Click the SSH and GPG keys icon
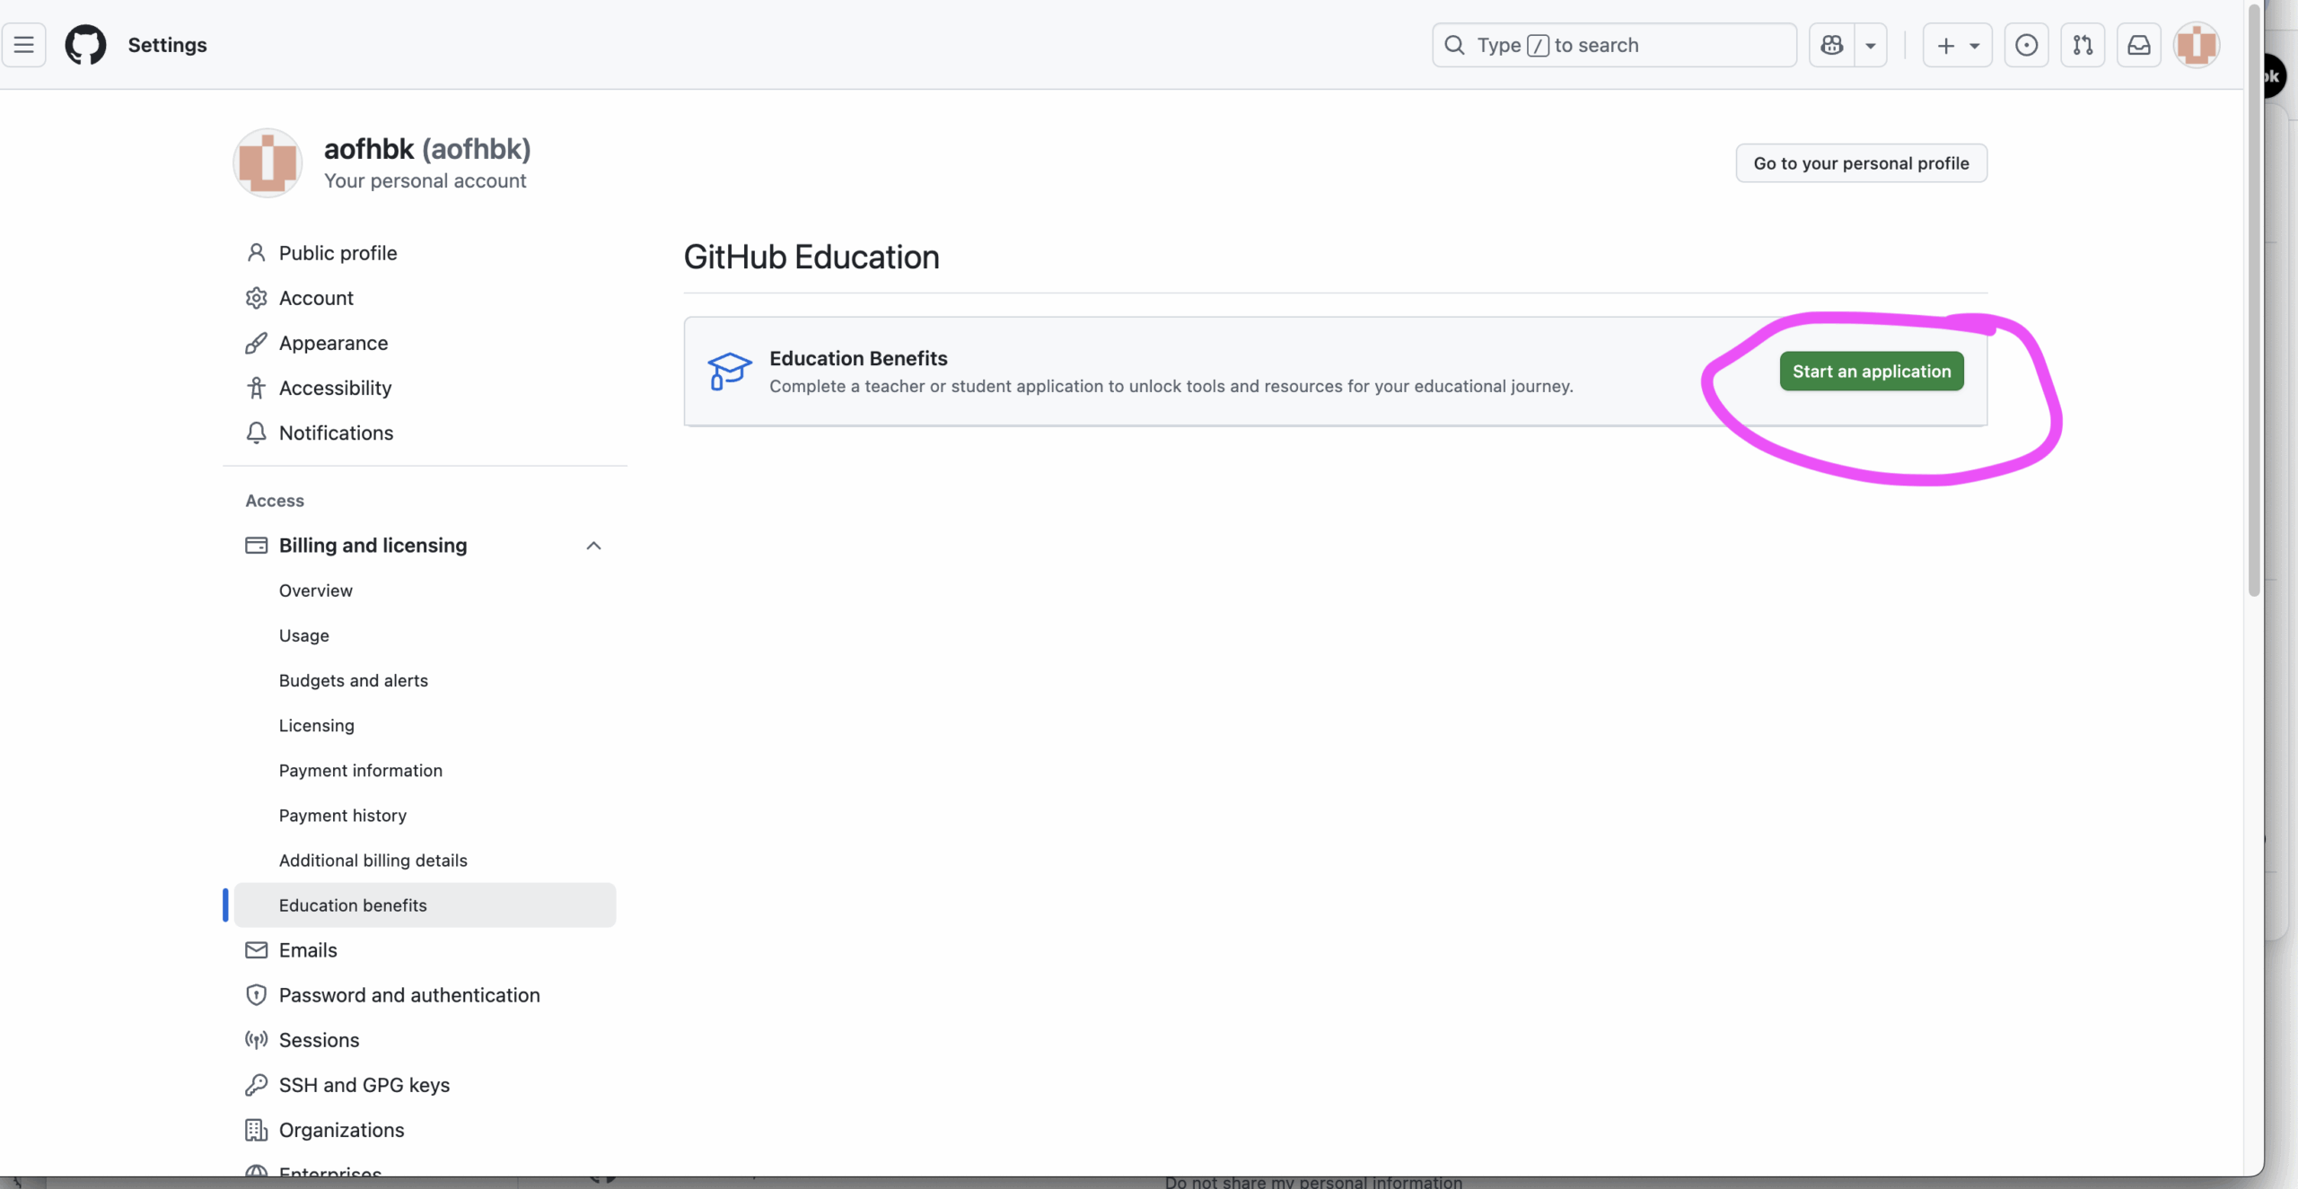 point(256,1084)
